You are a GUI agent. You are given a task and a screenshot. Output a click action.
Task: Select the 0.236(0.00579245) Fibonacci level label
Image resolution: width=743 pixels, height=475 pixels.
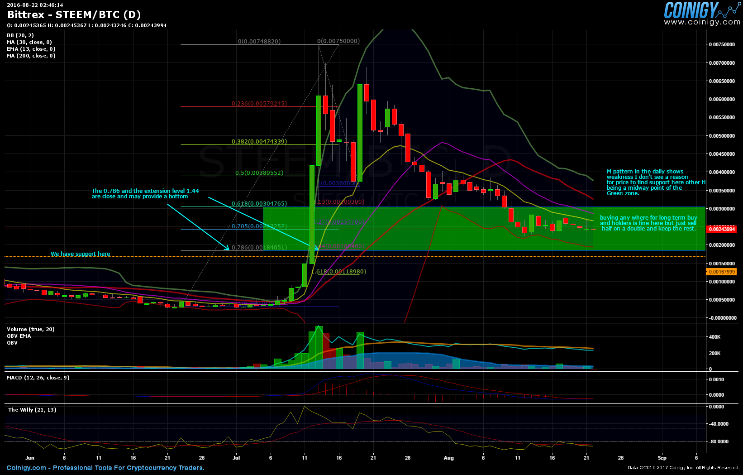[259, 104]
